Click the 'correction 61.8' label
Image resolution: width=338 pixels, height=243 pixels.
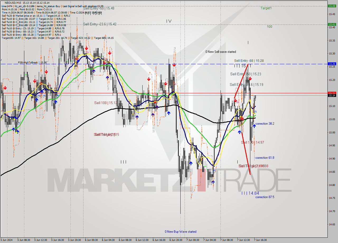pyautogui.click(x=265, y=158)
